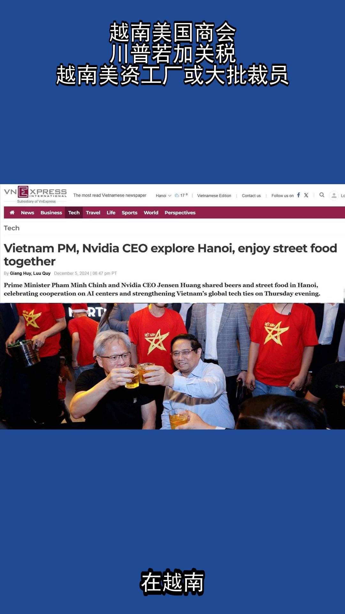Click the user account avatar icon
Screen dimensions: 345x614
(334, 195)
